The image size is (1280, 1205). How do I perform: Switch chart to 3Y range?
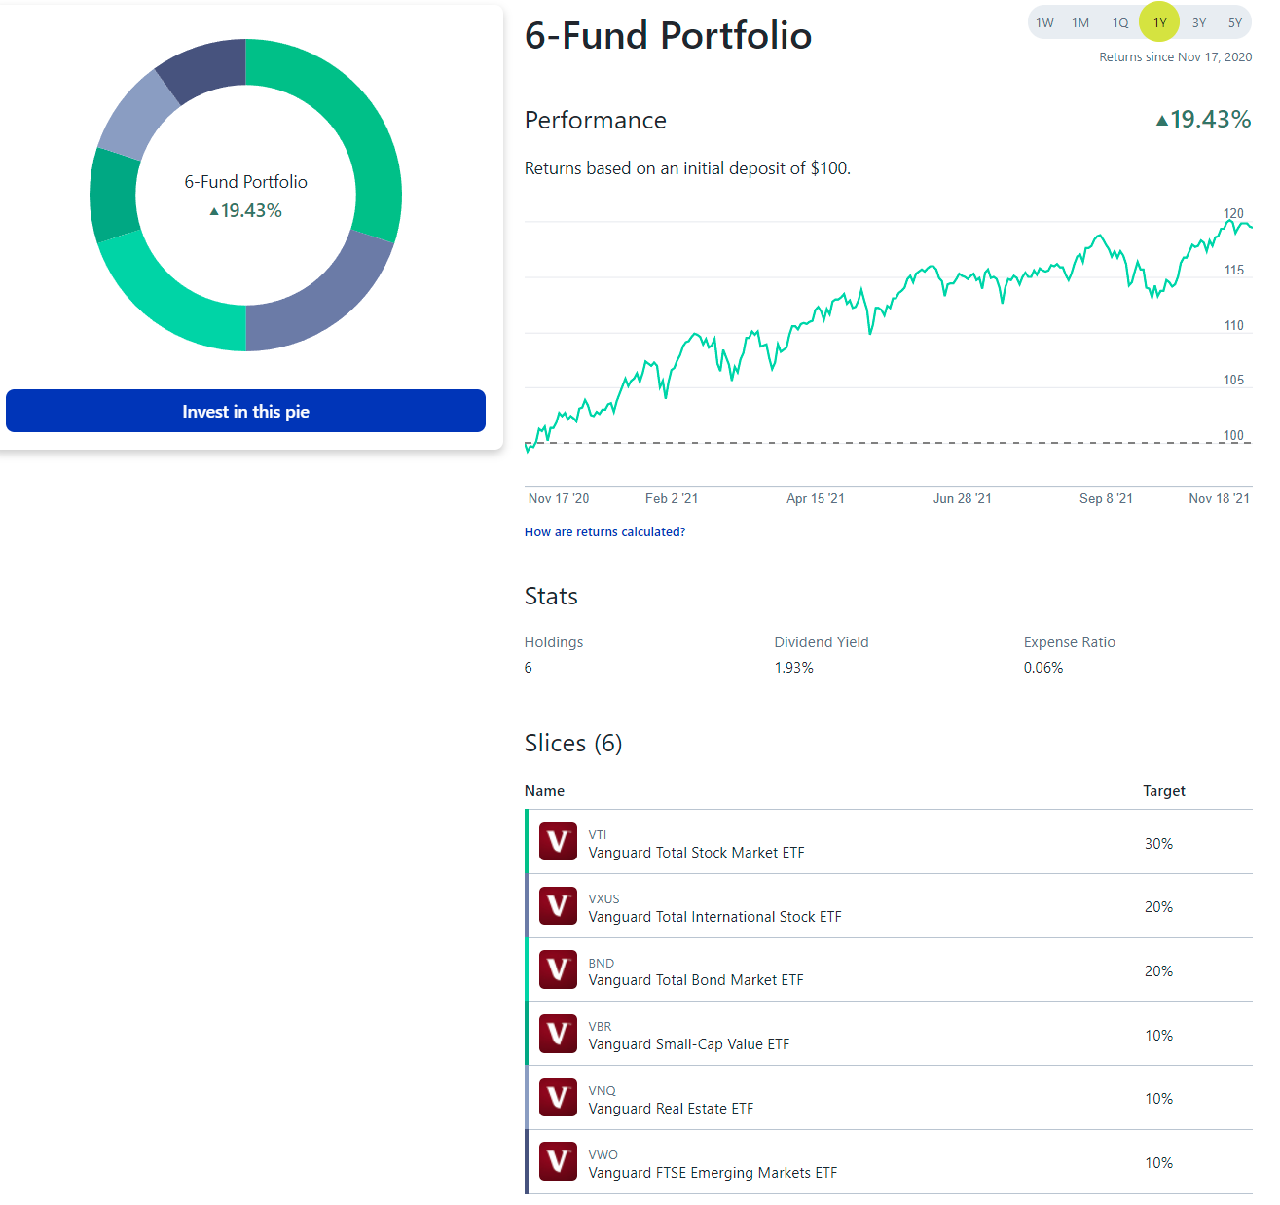pyautogui.click(x=1199, y=22)
